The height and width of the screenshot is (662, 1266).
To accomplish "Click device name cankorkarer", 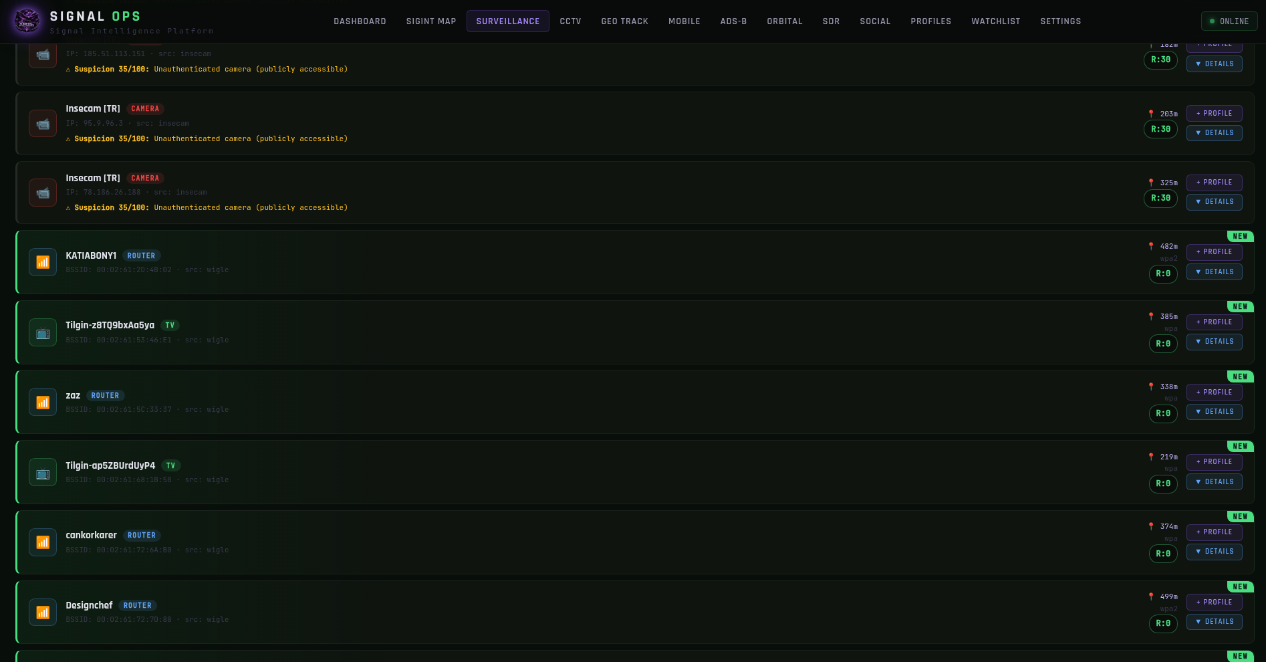I will (91, 536).
